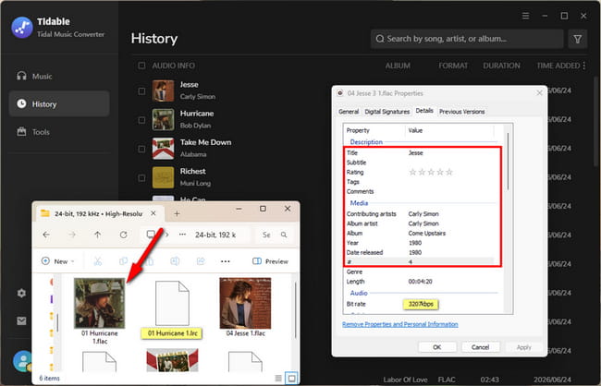Viewport: 601px width, 386px height.
Task: Go back in File Explorer
Action: point(46,235)
